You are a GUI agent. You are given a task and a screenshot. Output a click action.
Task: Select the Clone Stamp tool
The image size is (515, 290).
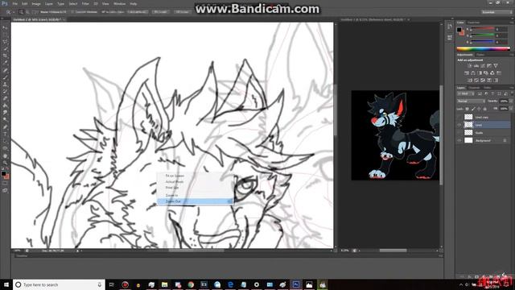click(x=5, y=85)
